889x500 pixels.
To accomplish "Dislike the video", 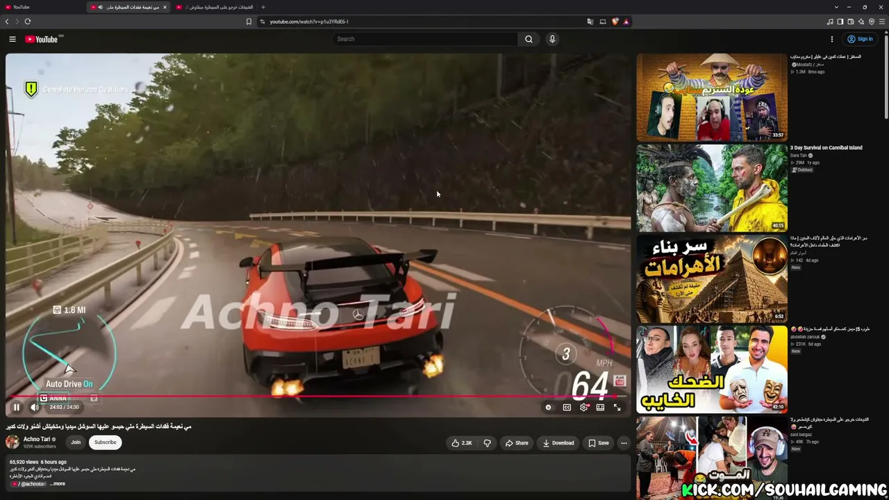I will (x=487, y=443).
